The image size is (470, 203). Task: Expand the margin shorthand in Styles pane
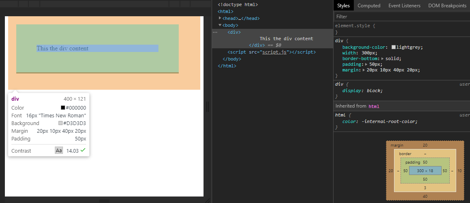(364, 70)
